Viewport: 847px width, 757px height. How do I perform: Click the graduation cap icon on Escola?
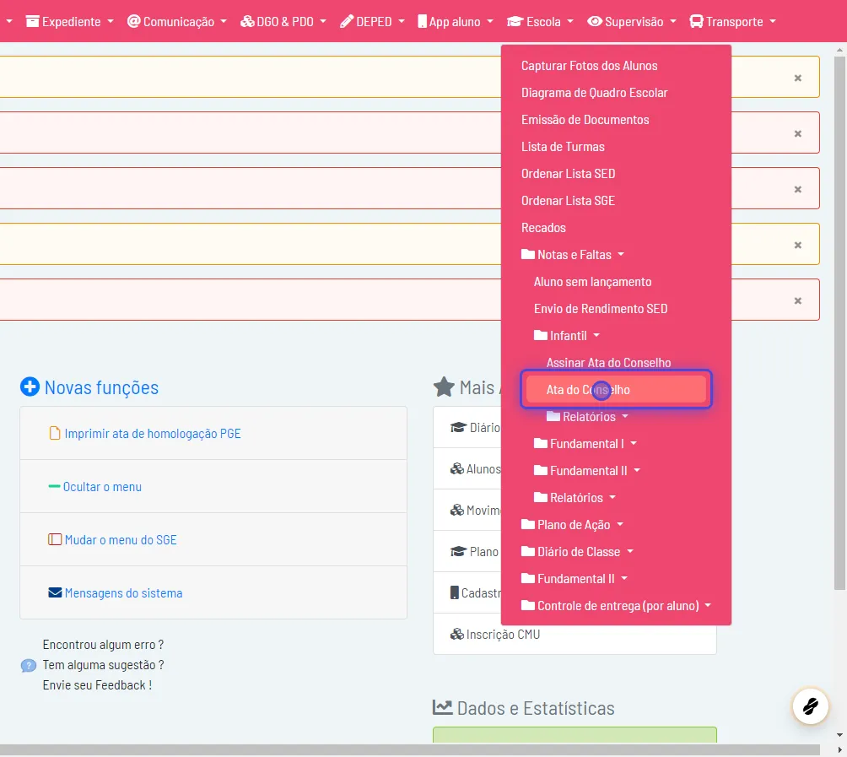pos(515,22)
